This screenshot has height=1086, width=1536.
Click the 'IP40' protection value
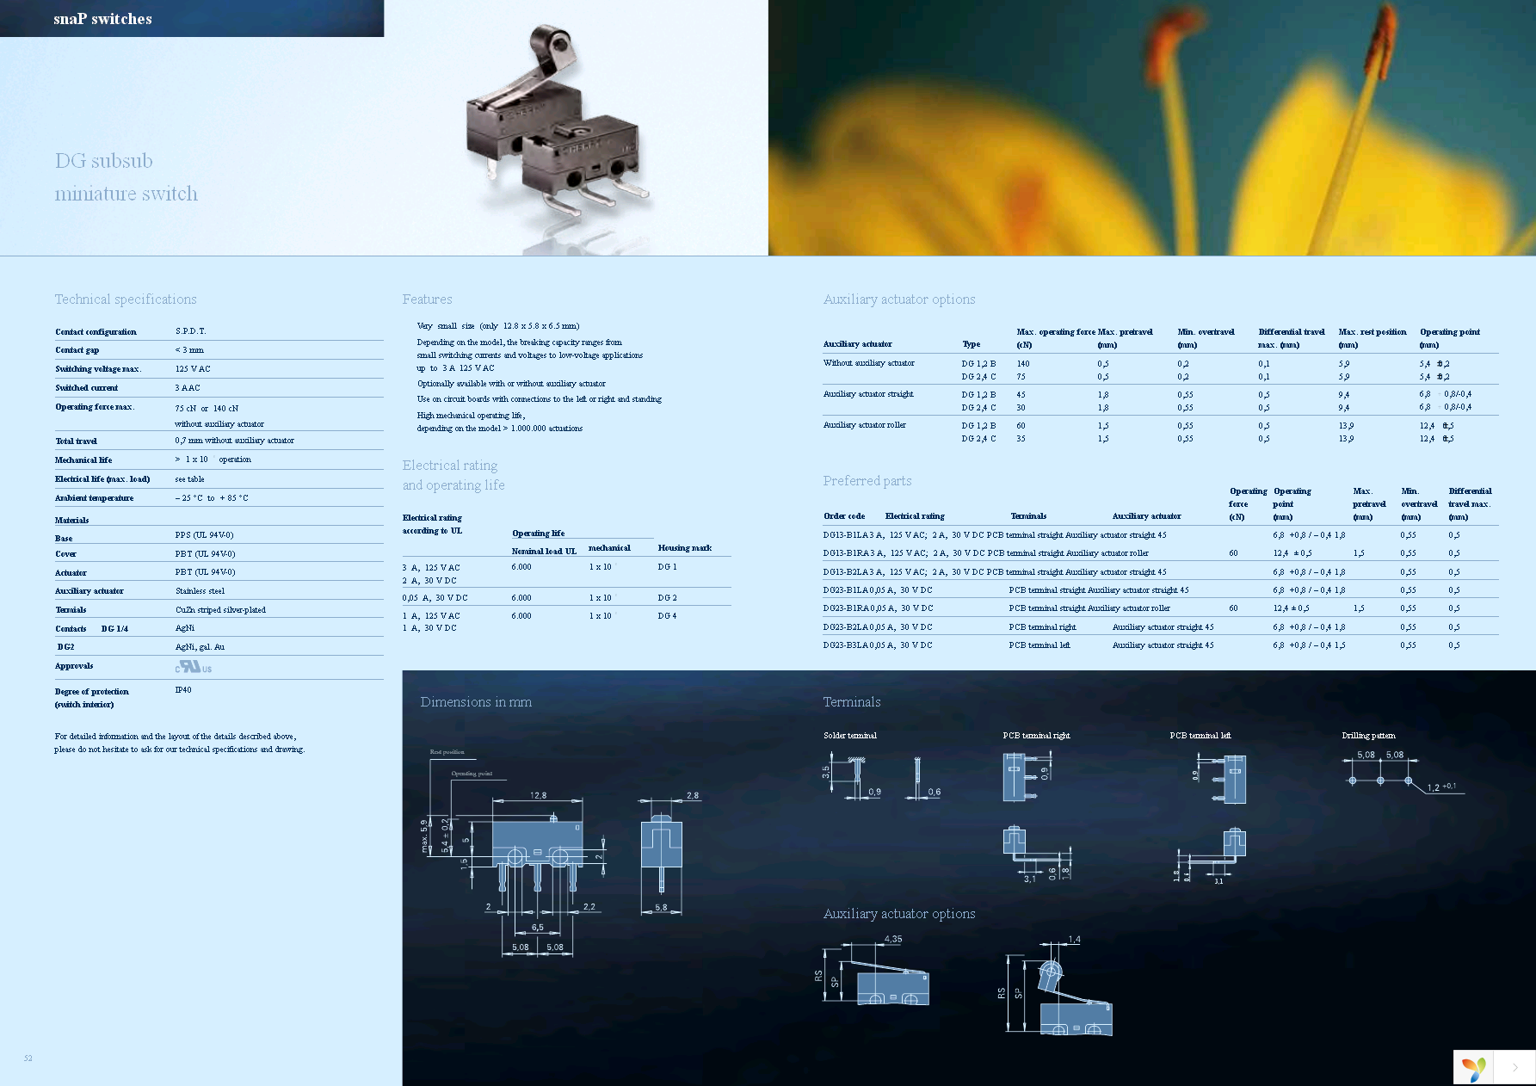(x=183, y=690)
